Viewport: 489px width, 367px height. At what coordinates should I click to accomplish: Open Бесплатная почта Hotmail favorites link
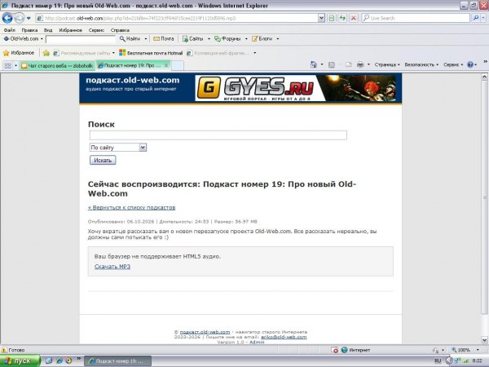pos(151,53)
